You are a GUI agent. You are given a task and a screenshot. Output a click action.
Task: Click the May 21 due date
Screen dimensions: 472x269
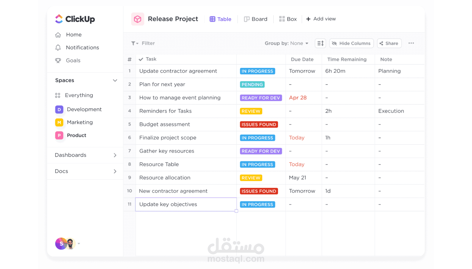click(297, 177)
